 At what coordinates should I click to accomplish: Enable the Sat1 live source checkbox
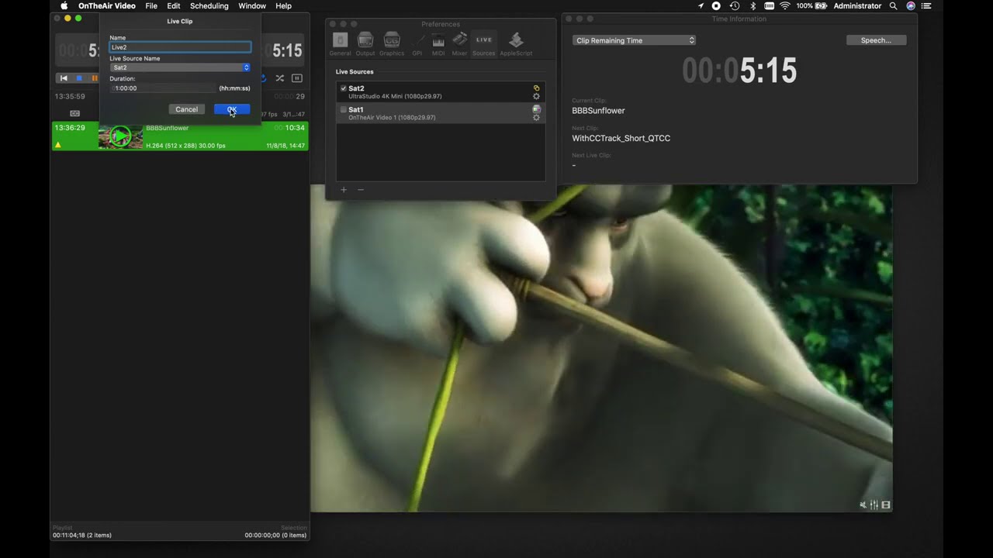[344, 109]
